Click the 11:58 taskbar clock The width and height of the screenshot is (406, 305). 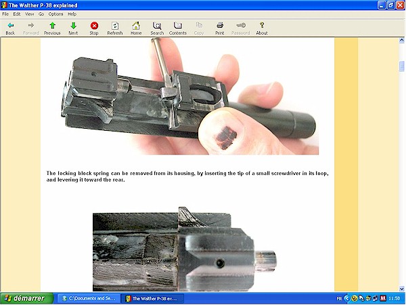tap(394, 298)
